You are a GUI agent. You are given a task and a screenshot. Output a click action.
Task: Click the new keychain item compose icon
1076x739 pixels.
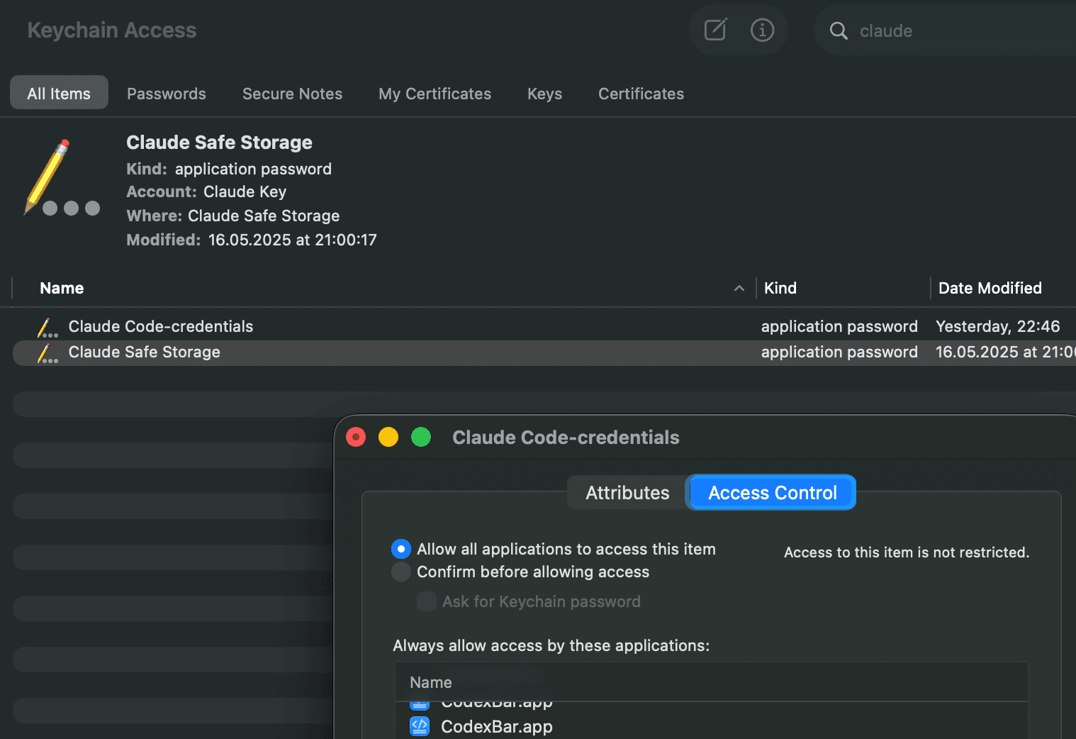(x=714, y=30)
